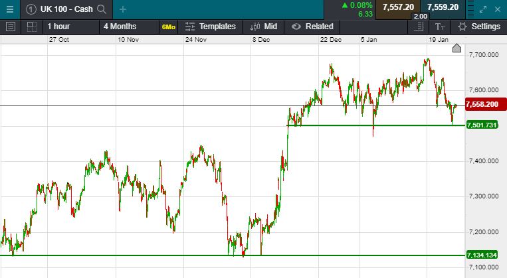
Task: Add a new chart tab with plus
Action: click(123, 9)
